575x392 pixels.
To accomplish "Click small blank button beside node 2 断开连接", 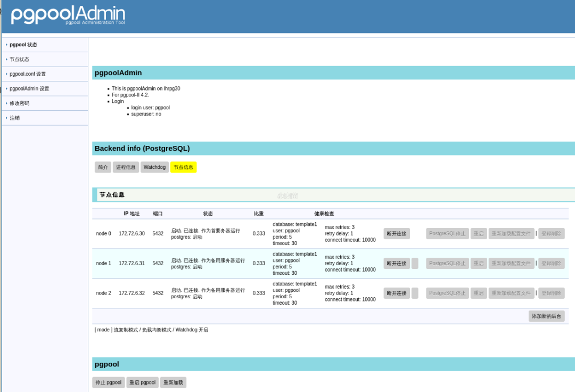I will [415, 293].
